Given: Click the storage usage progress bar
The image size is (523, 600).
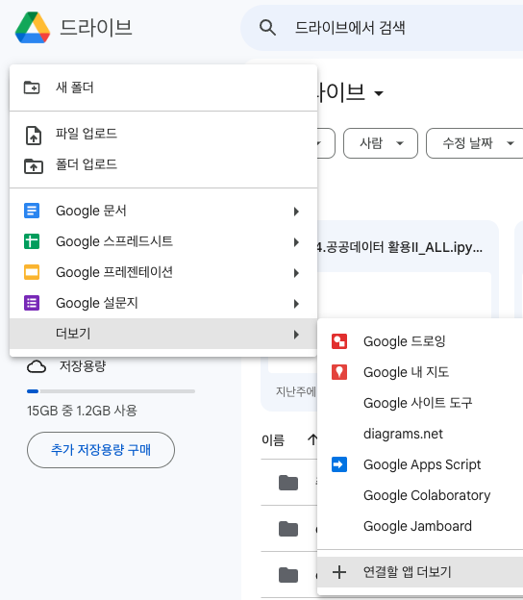Looking at the screenshot, I should (111, 391).
